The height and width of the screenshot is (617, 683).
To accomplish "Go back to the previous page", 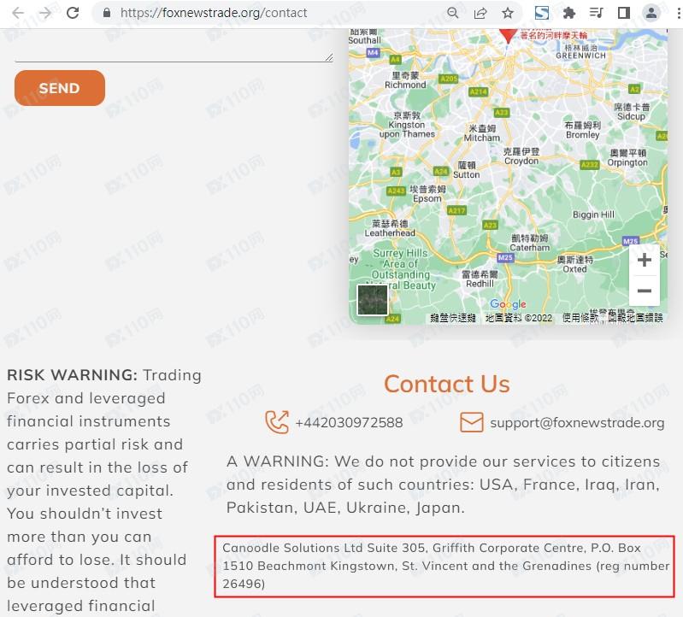I will point(18,13).
